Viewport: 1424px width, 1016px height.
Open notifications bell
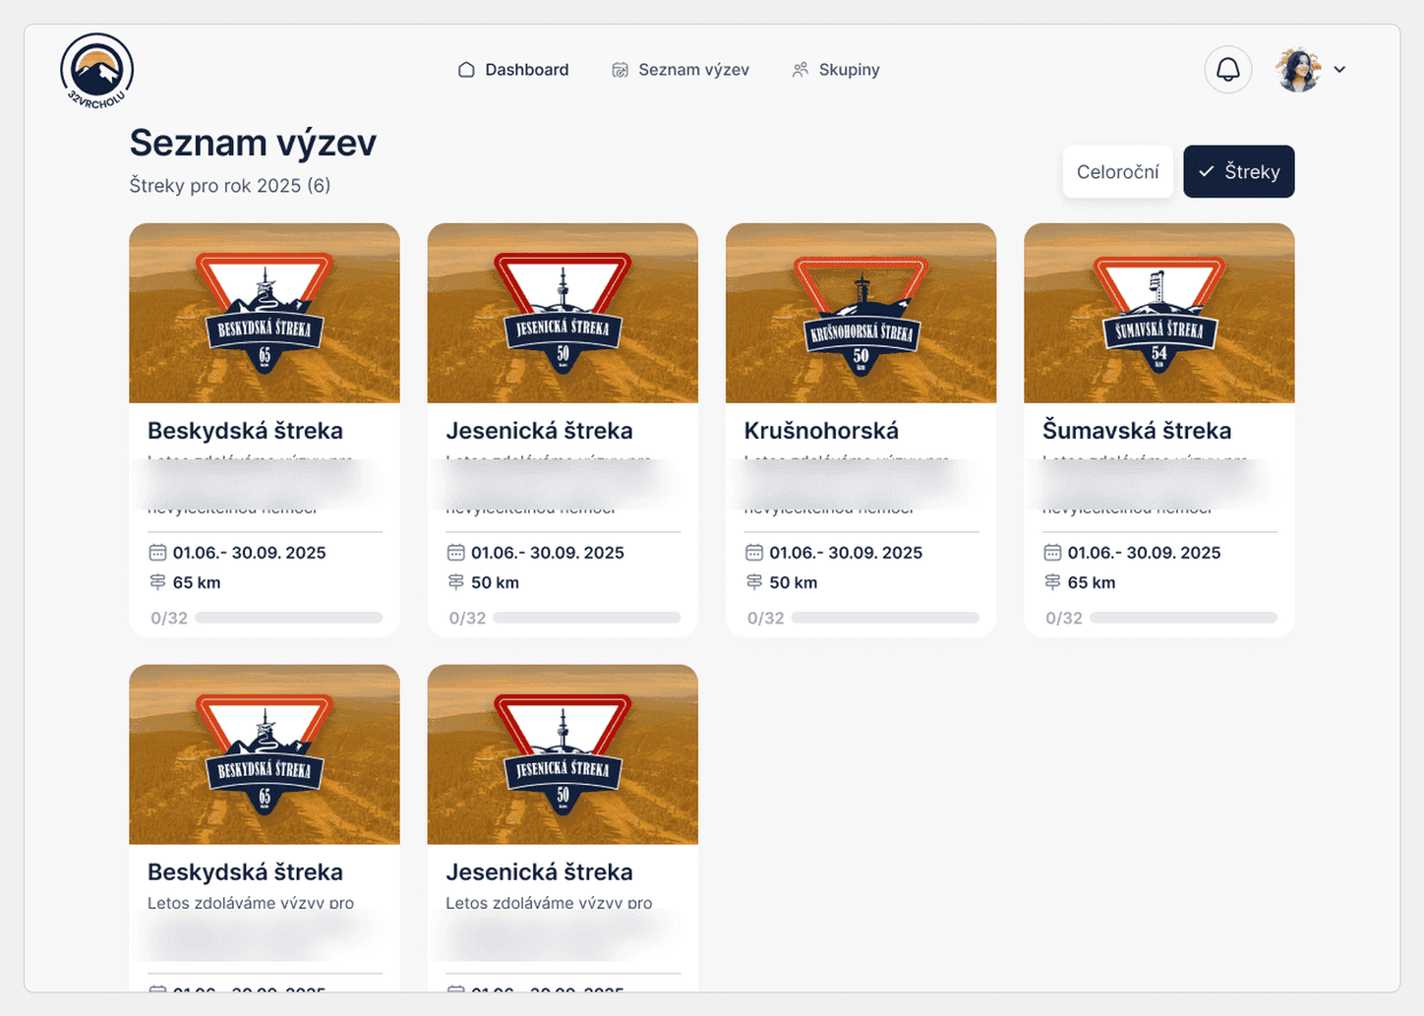[x=1227, y=70]
